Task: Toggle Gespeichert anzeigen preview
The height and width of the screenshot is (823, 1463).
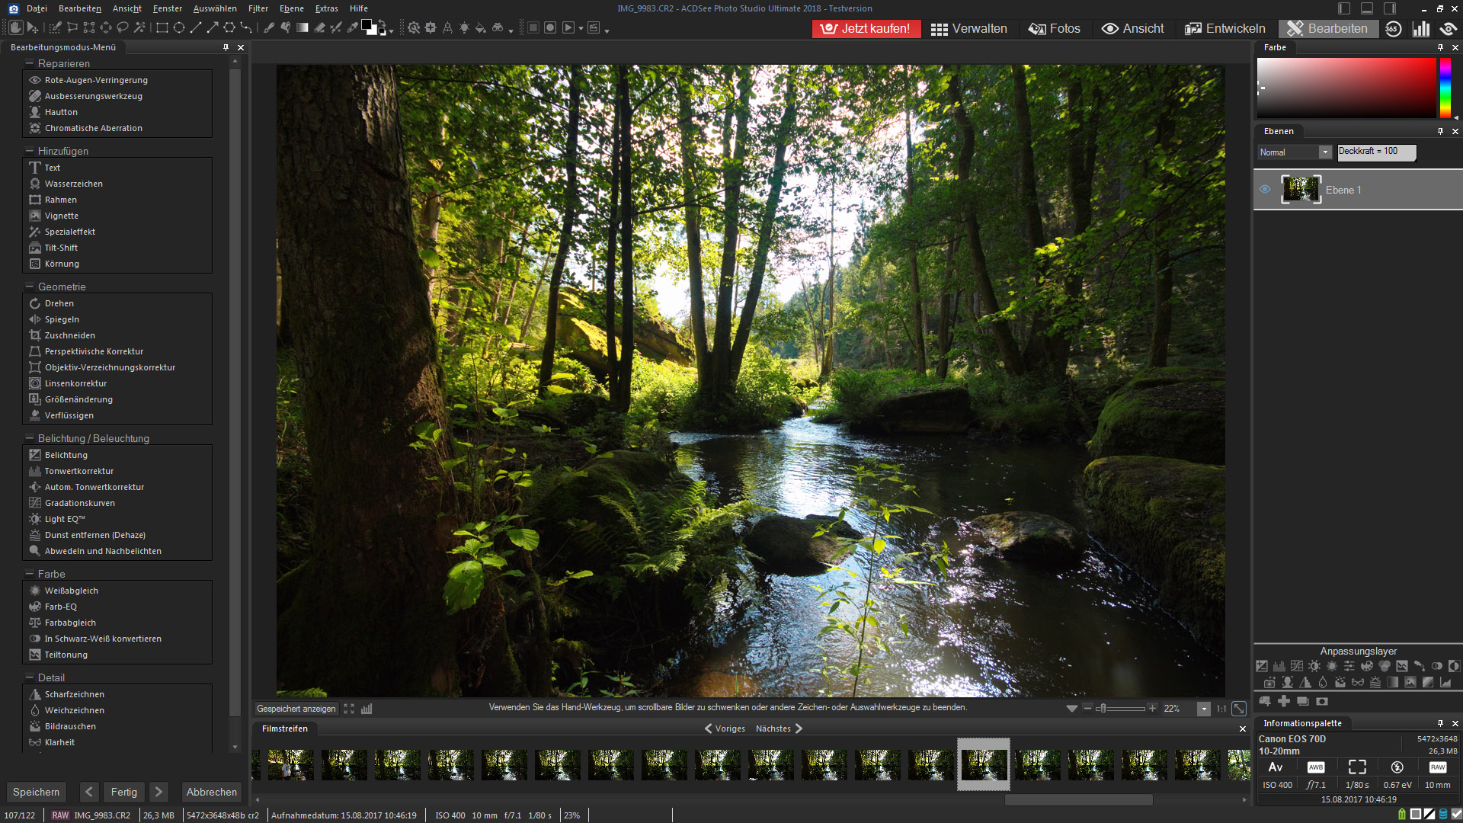Action: pyautogui.click(x=296, y=709)
